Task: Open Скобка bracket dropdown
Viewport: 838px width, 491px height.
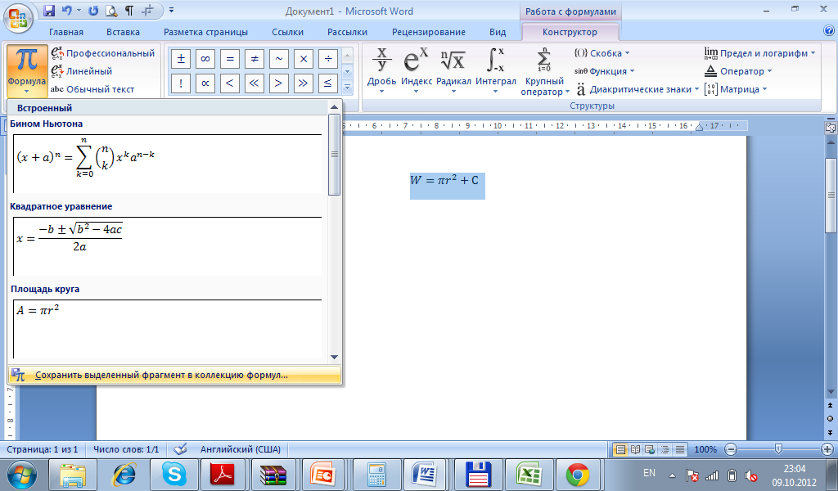Action: point(601,53)
